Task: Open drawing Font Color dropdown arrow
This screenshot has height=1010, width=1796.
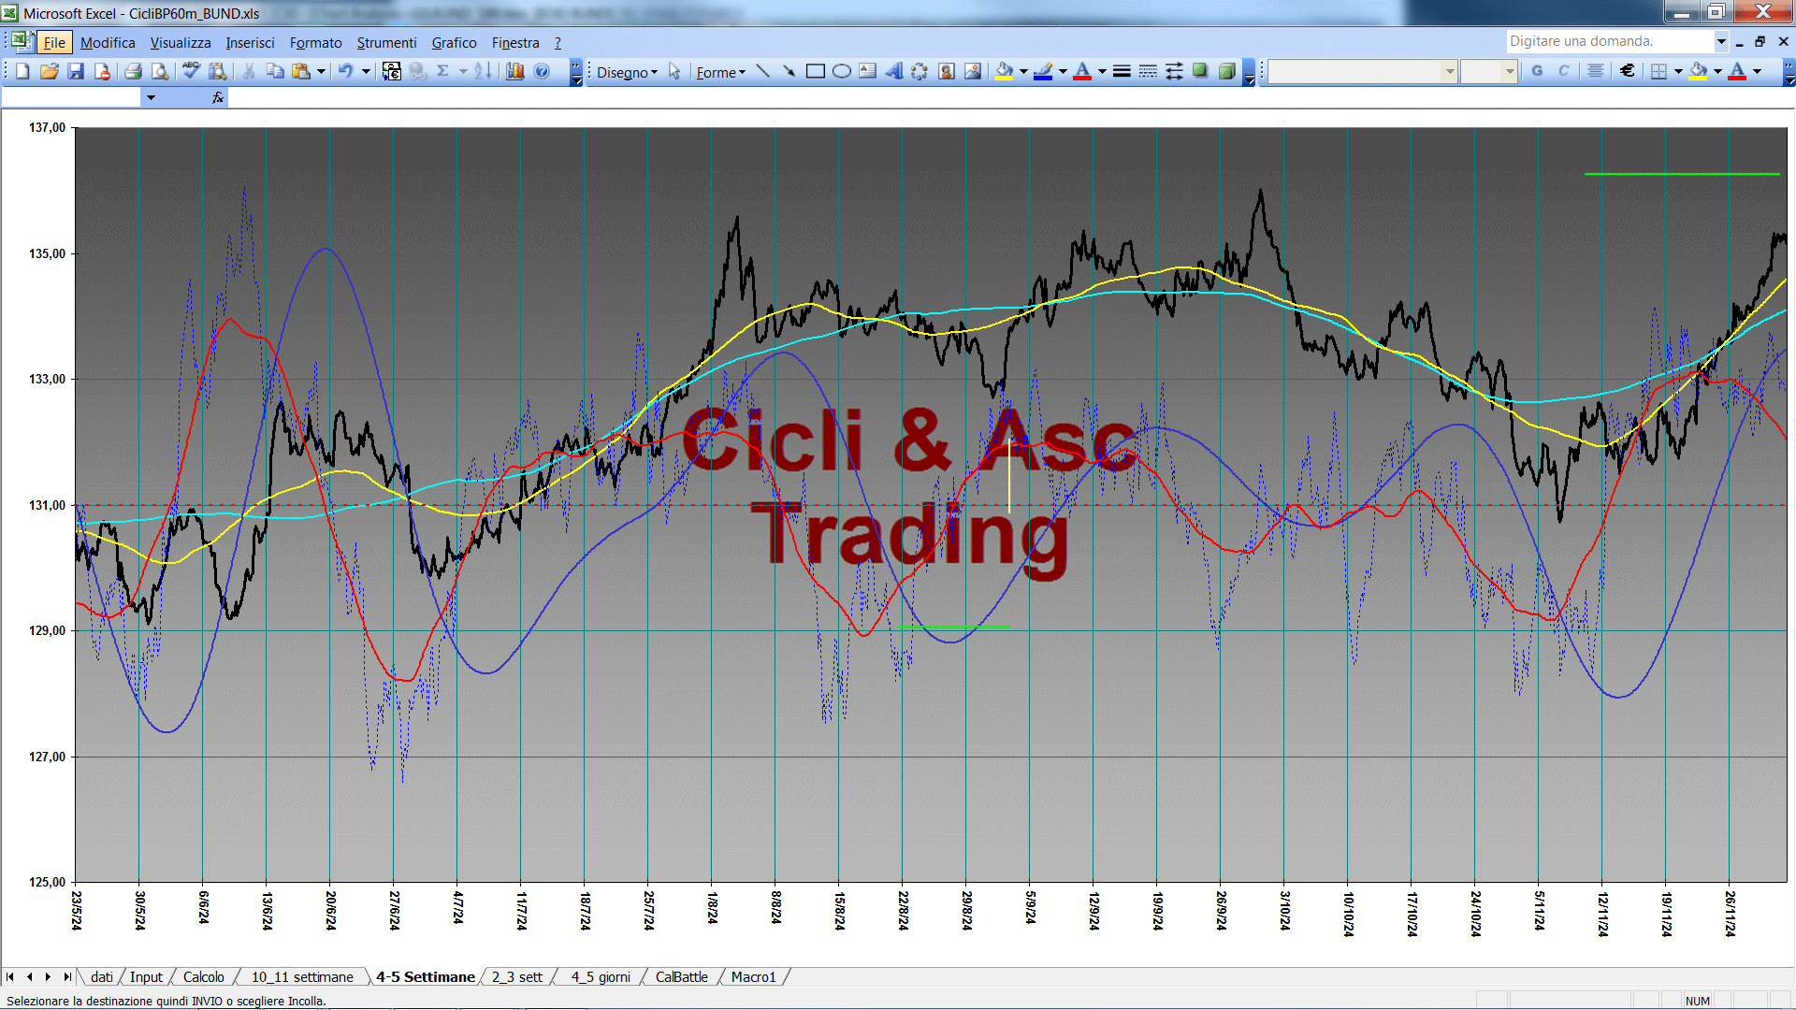Action: point(1102,72)
